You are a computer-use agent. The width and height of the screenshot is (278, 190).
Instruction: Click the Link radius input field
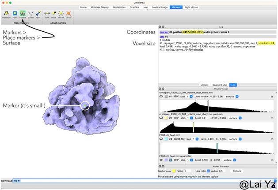222,171
